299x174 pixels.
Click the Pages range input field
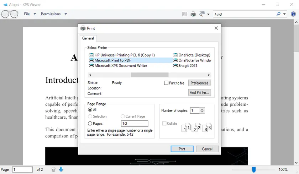point(135,124)
